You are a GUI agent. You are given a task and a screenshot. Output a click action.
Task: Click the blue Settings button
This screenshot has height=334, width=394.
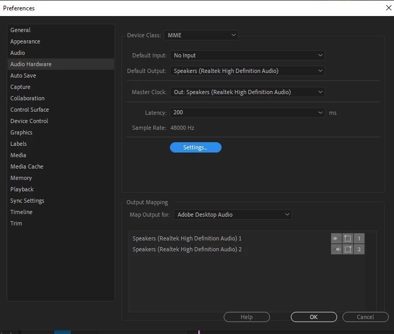(x=196, y=147)
